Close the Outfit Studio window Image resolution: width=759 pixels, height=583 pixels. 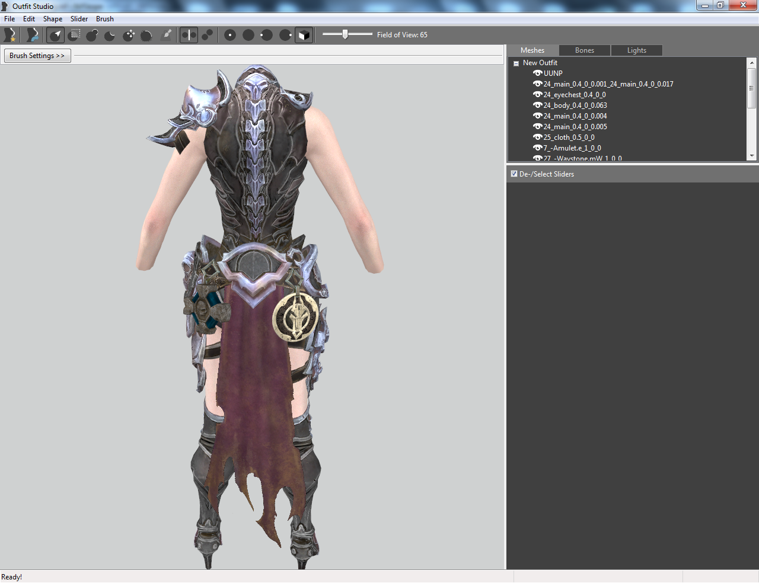click(x=743, y=5)
